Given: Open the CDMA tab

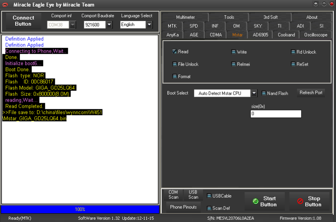Looking at the screenshot, I should [x=216, y=35].
